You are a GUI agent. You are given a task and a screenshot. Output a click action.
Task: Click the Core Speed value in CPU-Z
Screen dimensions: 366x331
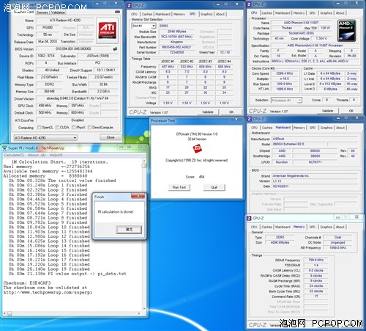tap(284, 73)
